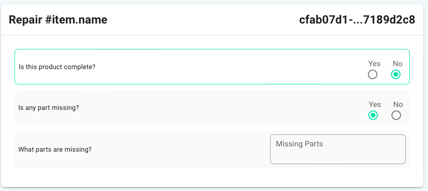
Task: Select No radio for product complete question
Action: [x=396, y=74]
